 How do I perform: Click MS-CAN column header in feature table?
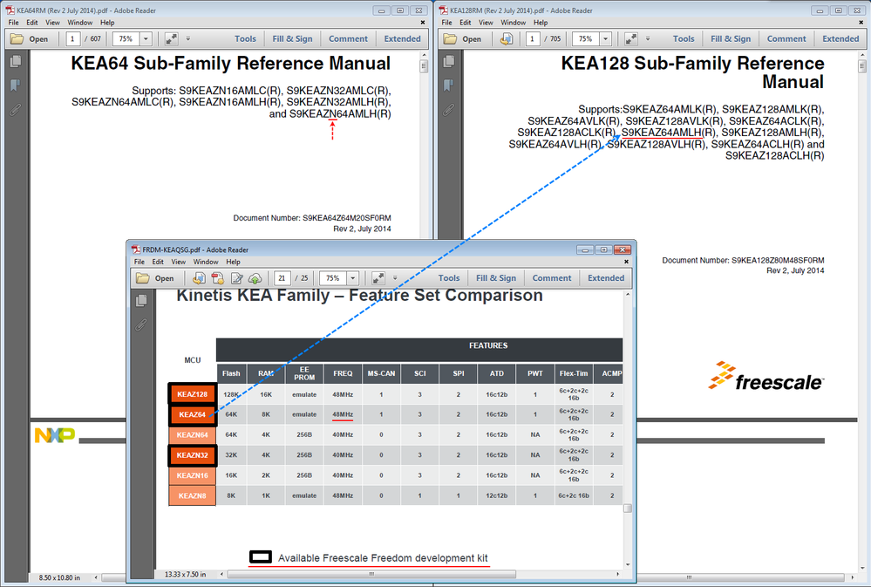(x=381, y=373)
